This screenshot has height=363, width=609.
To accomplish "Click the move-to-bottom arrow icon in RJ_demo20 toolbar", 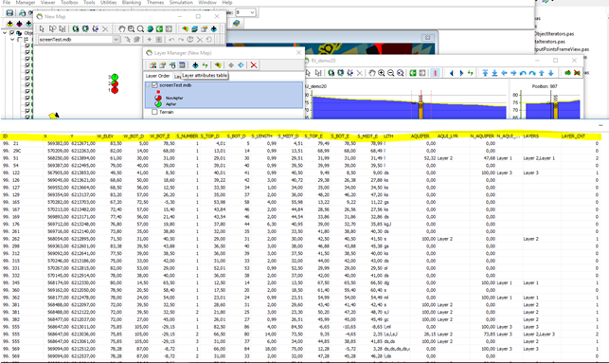I will pyautogui.click(x=494, y=73).
